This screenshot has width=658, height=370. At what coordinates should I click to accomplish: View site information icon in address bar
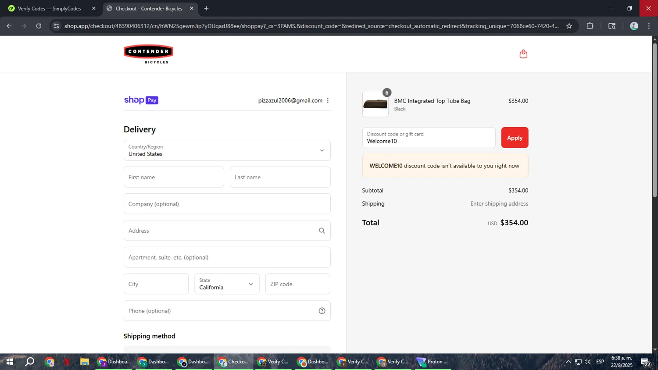[x=56, y=26]
